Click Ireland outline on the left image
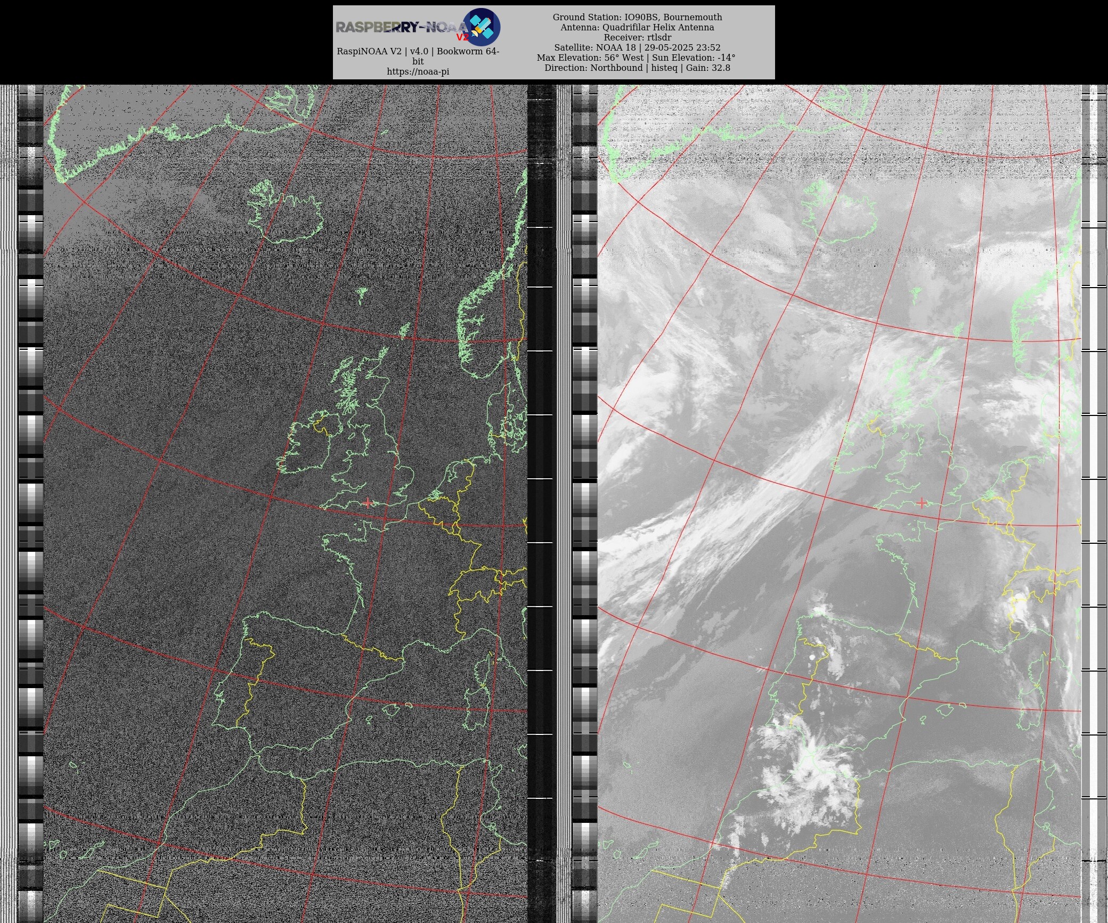Image resolution: width=1108 pixels, height=923 pixels. coord(308,442)
